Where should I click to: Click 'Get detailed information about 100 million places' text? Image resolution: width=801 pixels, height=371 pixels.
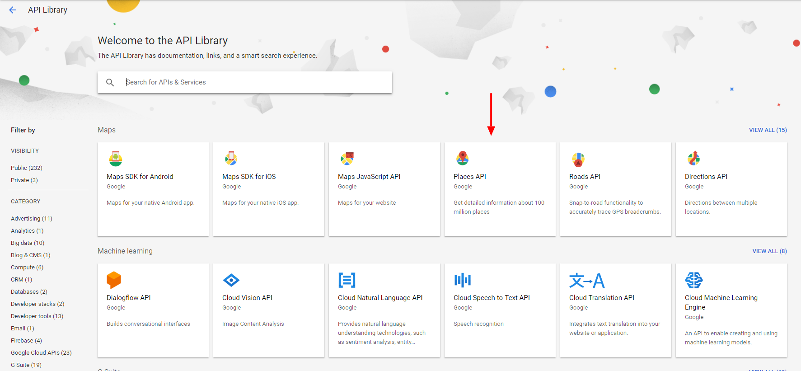(x=499, y=207)
